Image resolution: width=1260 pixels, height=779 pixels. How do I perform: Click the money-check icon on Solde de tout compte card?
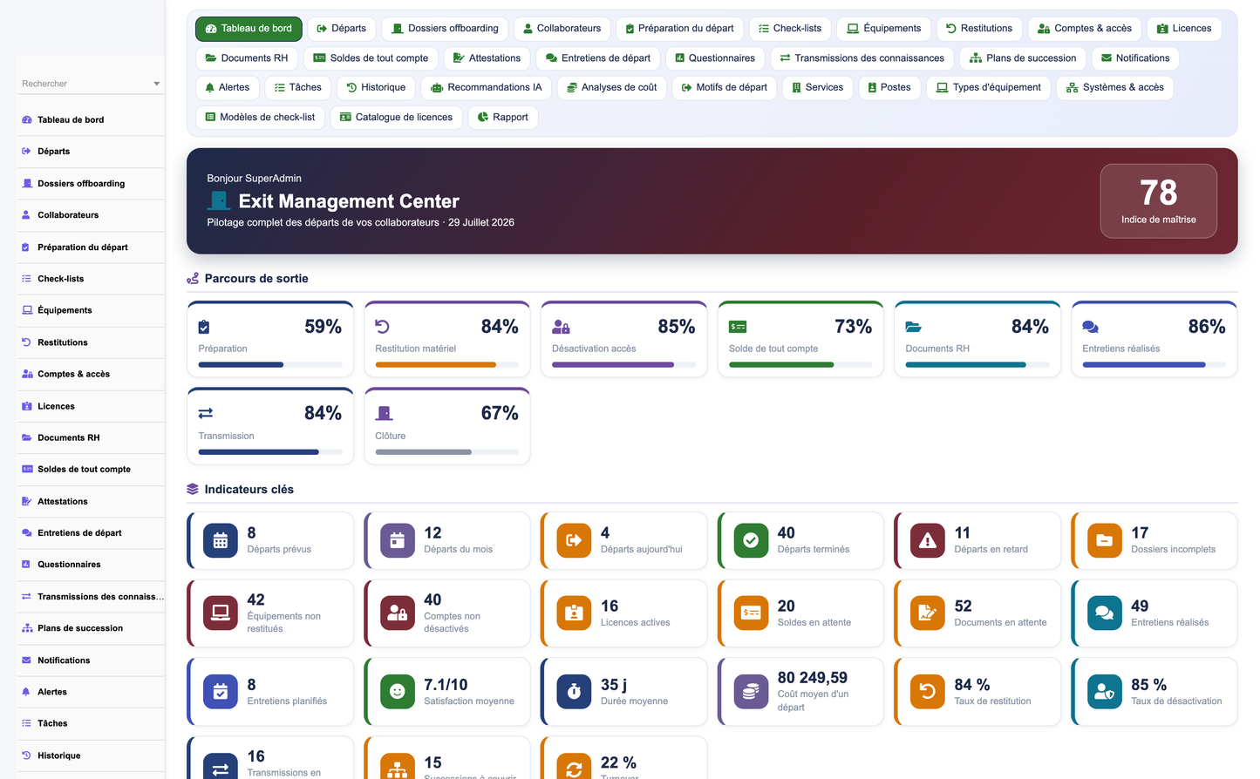738,327
